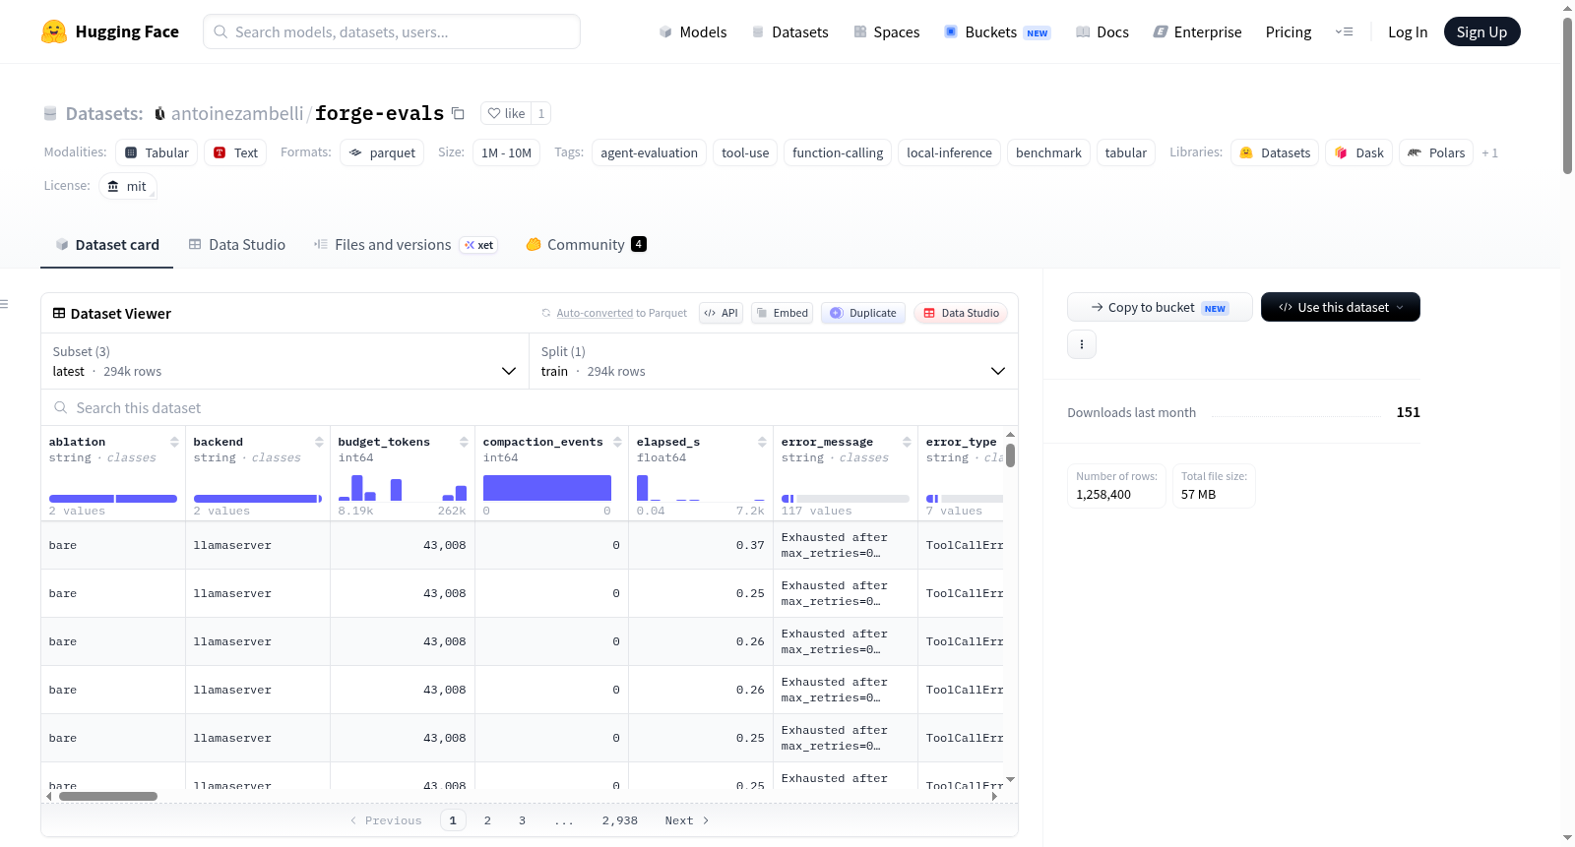Expand the Subset selector

[x=284, y=361]
